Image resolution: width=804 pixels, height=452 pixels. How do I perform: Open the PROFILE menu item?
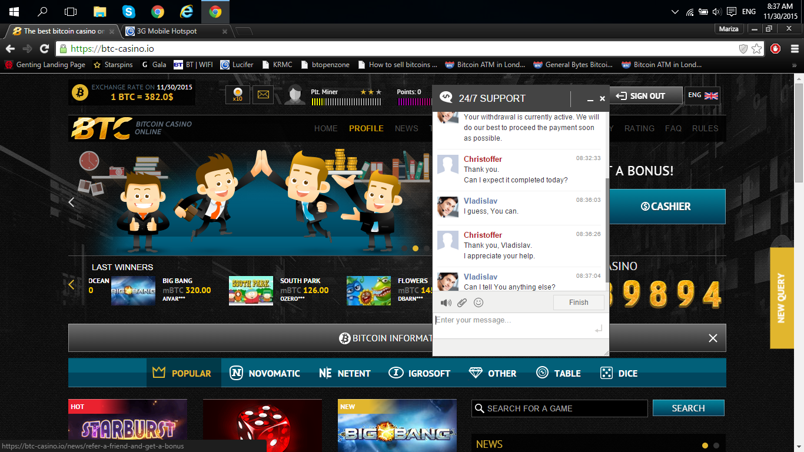tap(366, 128)
